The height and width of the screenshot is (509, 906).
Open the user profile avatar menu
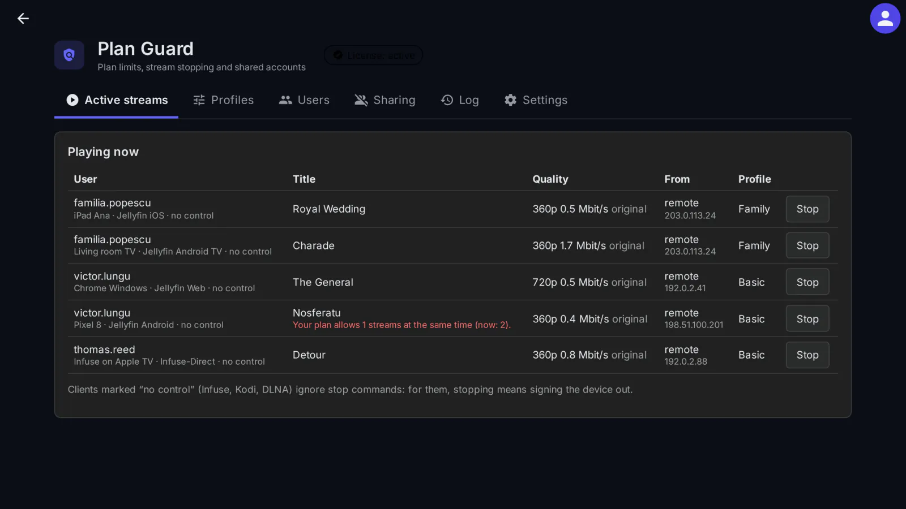coord(885,19)
